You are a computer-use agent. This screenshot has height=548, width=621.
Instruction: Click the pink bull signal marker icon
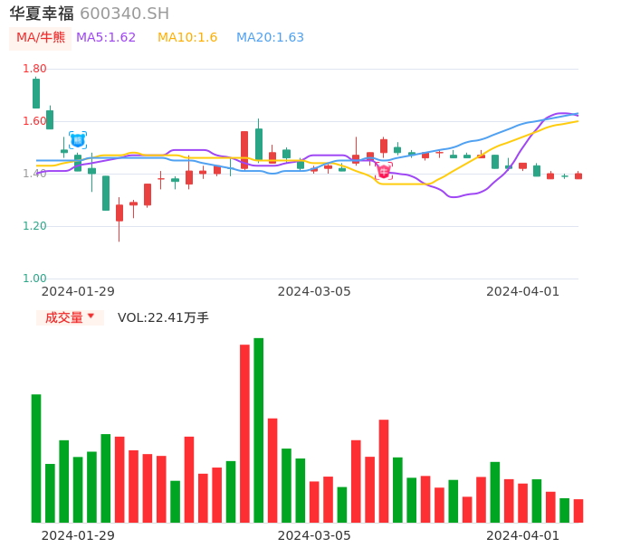click(x=384, y=171)
